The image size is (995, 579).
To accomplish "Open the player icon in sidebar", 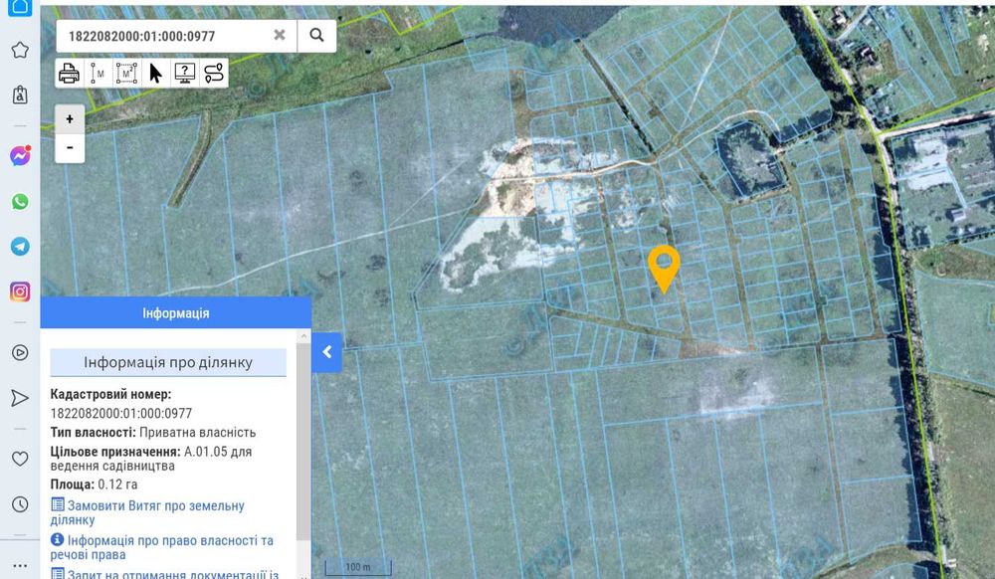I will pos(20,352).
